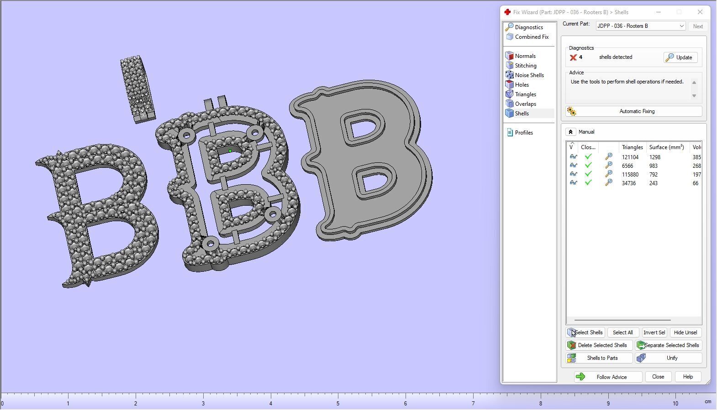Image resolution: width=717 pixels, height=410 pixels.
Task: Click the Shells cube icon
Action: click(x=510, y=114)
